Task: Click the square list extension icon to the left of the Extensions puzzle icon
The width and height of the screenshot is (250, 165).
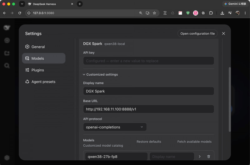Action: 203,13
